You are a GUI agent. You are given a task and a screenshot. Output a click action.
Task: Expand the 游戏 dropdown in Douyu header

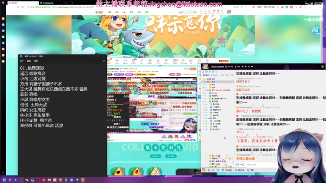139,12
